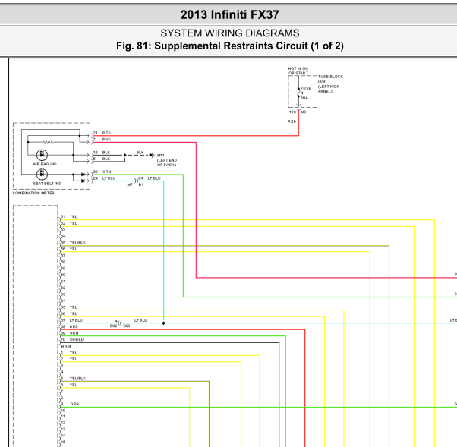Click the 'SYSTEM WIRING DIAGRAMS' heading
The image size is (457, 447).
230,33
